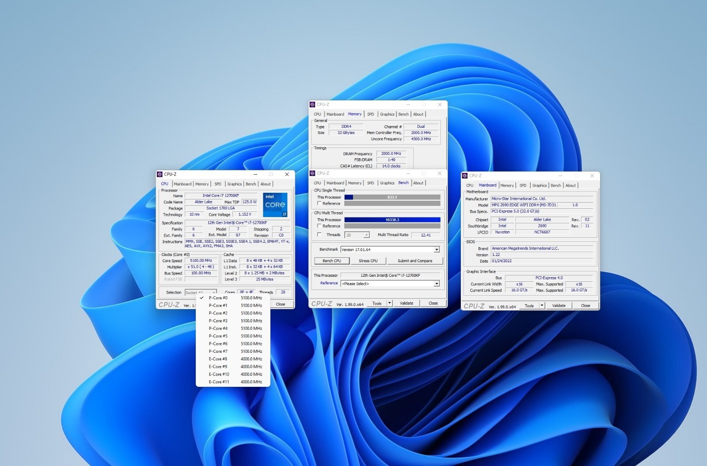This screenshot has height=466, width=707.
Task: Select P-Core #5 in core list
Action: (233, 336)
